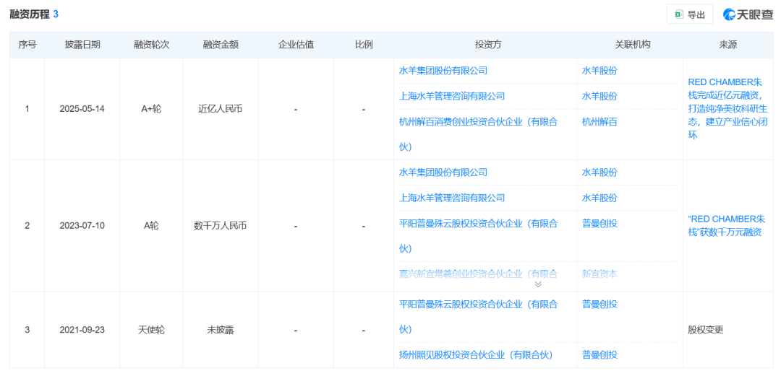This screenshot has height=376, width=781.
Task: Click the date 2021-09-23
Action: pyautogui.click(x=82, y=330)
